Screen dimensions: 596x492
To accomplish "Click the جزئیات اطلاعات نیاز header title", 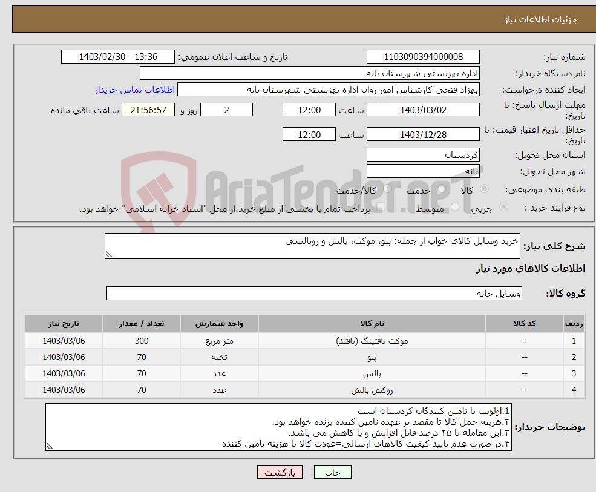I will click(x=541, y=19).
